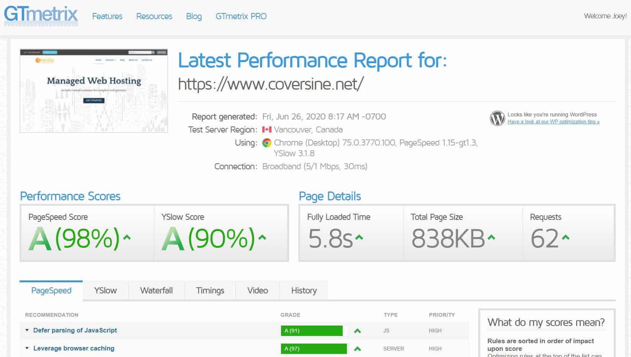Expand the Leverage browser caching triangle
This screenshot has width=631, height=357.
coord(27,348)
